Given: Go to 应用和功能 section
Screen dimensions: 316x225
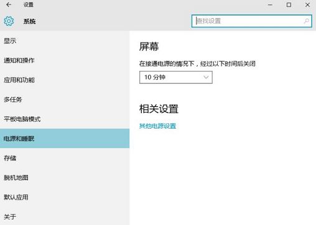Looking at the screenshot, I should 65,80.
